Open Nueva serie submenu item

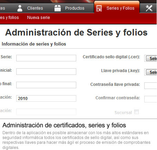39,18
